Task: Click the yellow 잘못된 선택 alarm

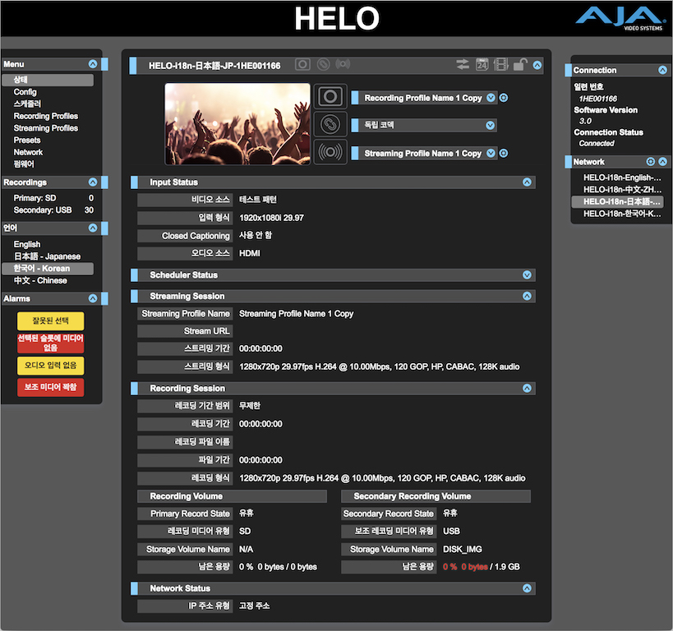Action: 51,320
